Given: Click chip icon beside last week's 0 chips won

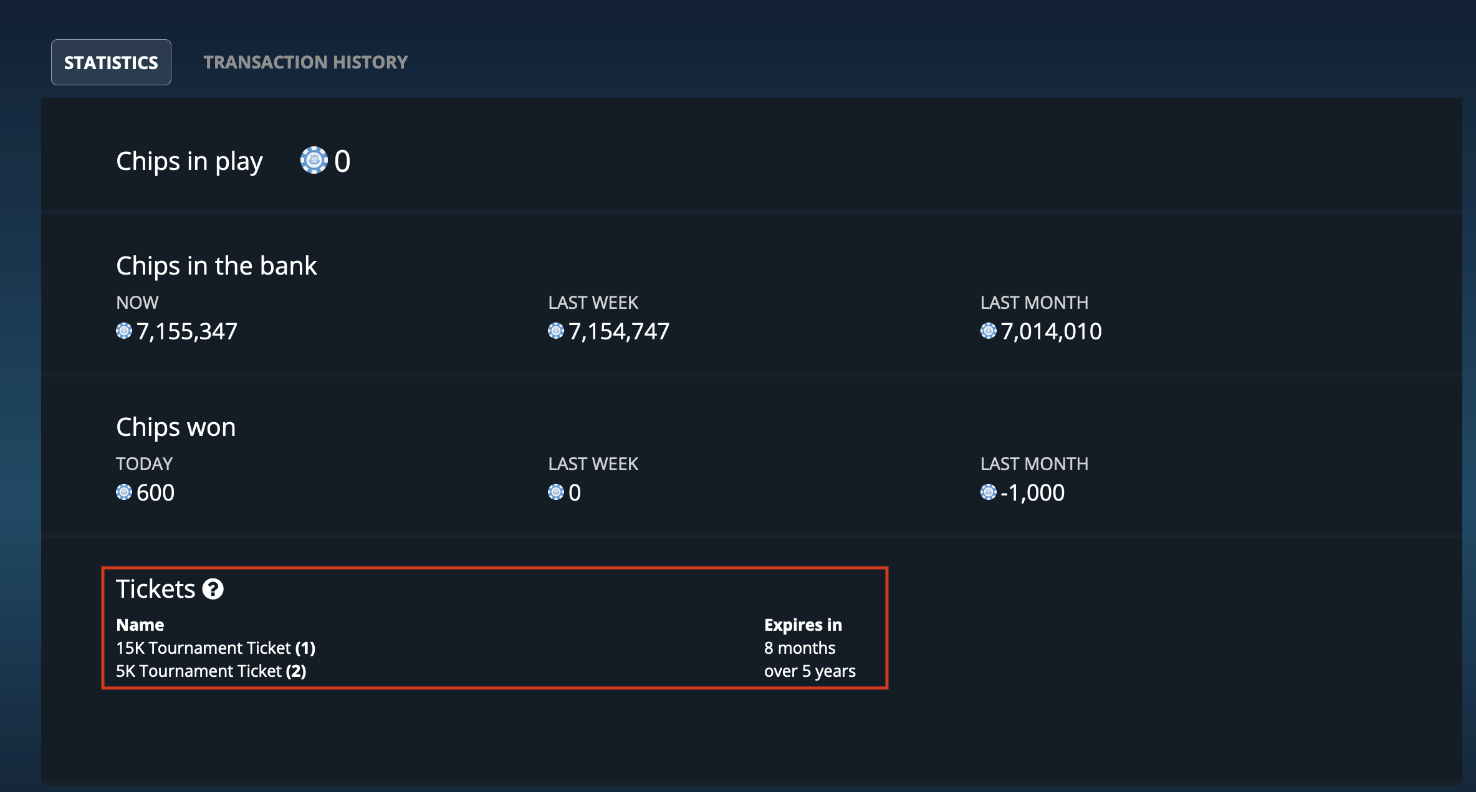Looking at the screenshot, I should click(556, 493).
